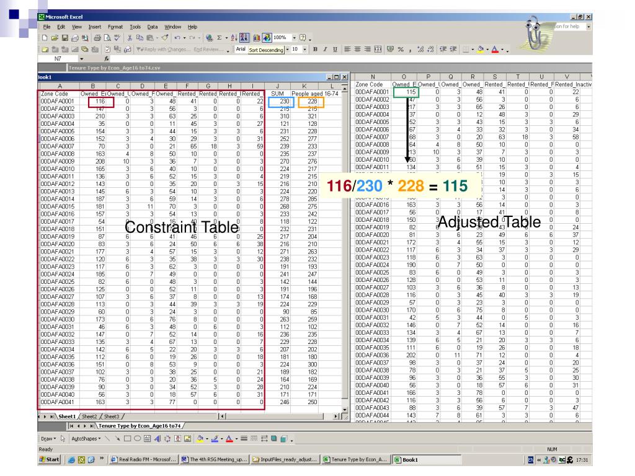Apply Percent style formatting
The width and height of the screenshot is (635, 476).
coord(401,50)
